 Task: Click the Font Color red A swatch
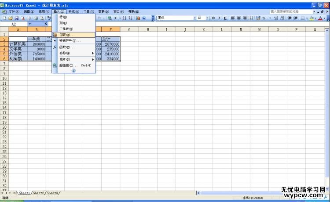pyautogui.click(x=320, y=18)
